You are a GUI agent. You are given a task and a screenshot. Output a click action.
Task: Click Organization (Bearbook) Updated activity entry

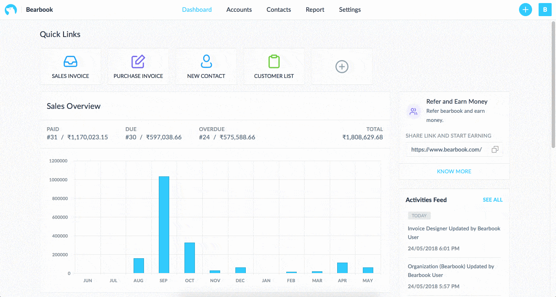[x=451, y=271]
